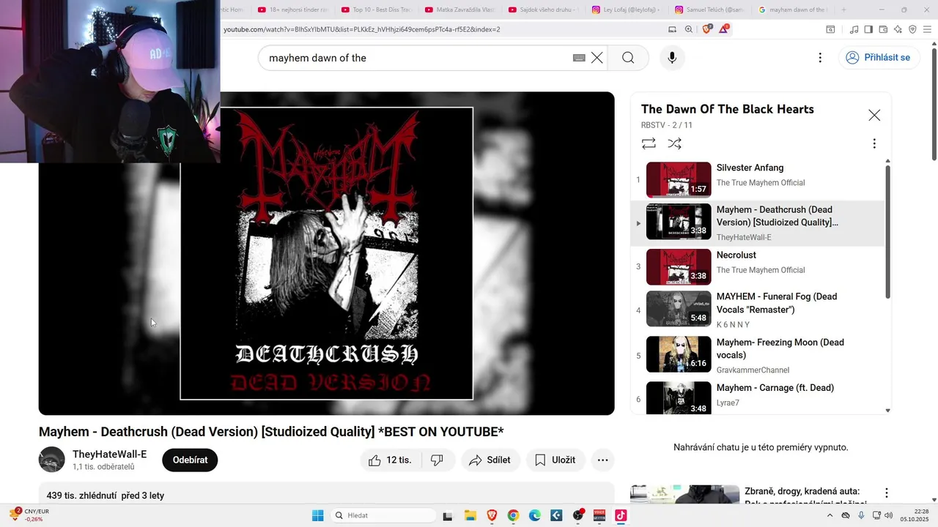Open the playlist three-dot options menu
The width and height of the screenshot is (938, 527).
click(874, 143)
